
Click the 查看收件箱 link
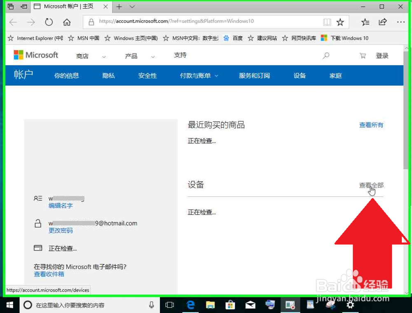[49, 274]
